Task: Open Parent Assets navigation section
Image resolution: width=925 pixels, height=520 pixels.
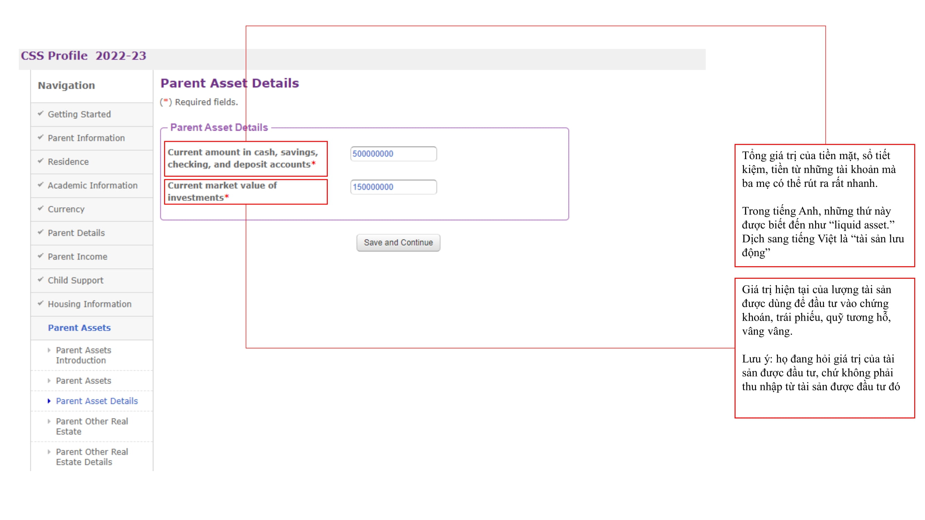Action: tap(79, 328)
